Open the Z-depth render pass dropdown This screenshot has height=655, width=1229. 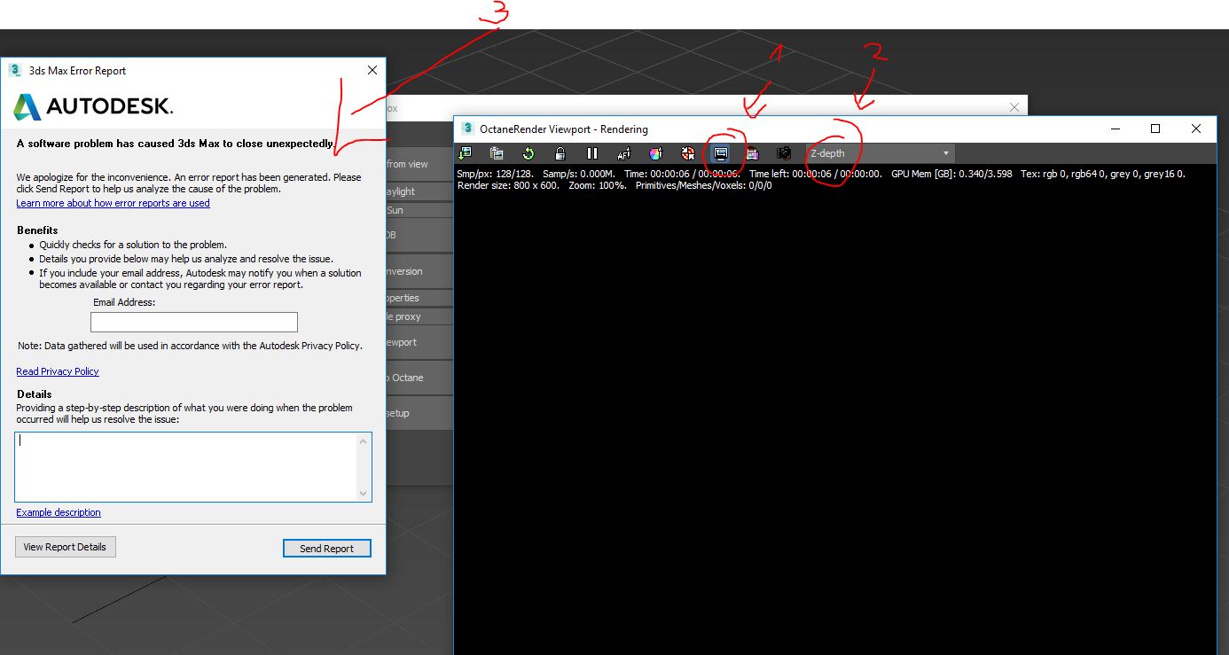(880, 153)
